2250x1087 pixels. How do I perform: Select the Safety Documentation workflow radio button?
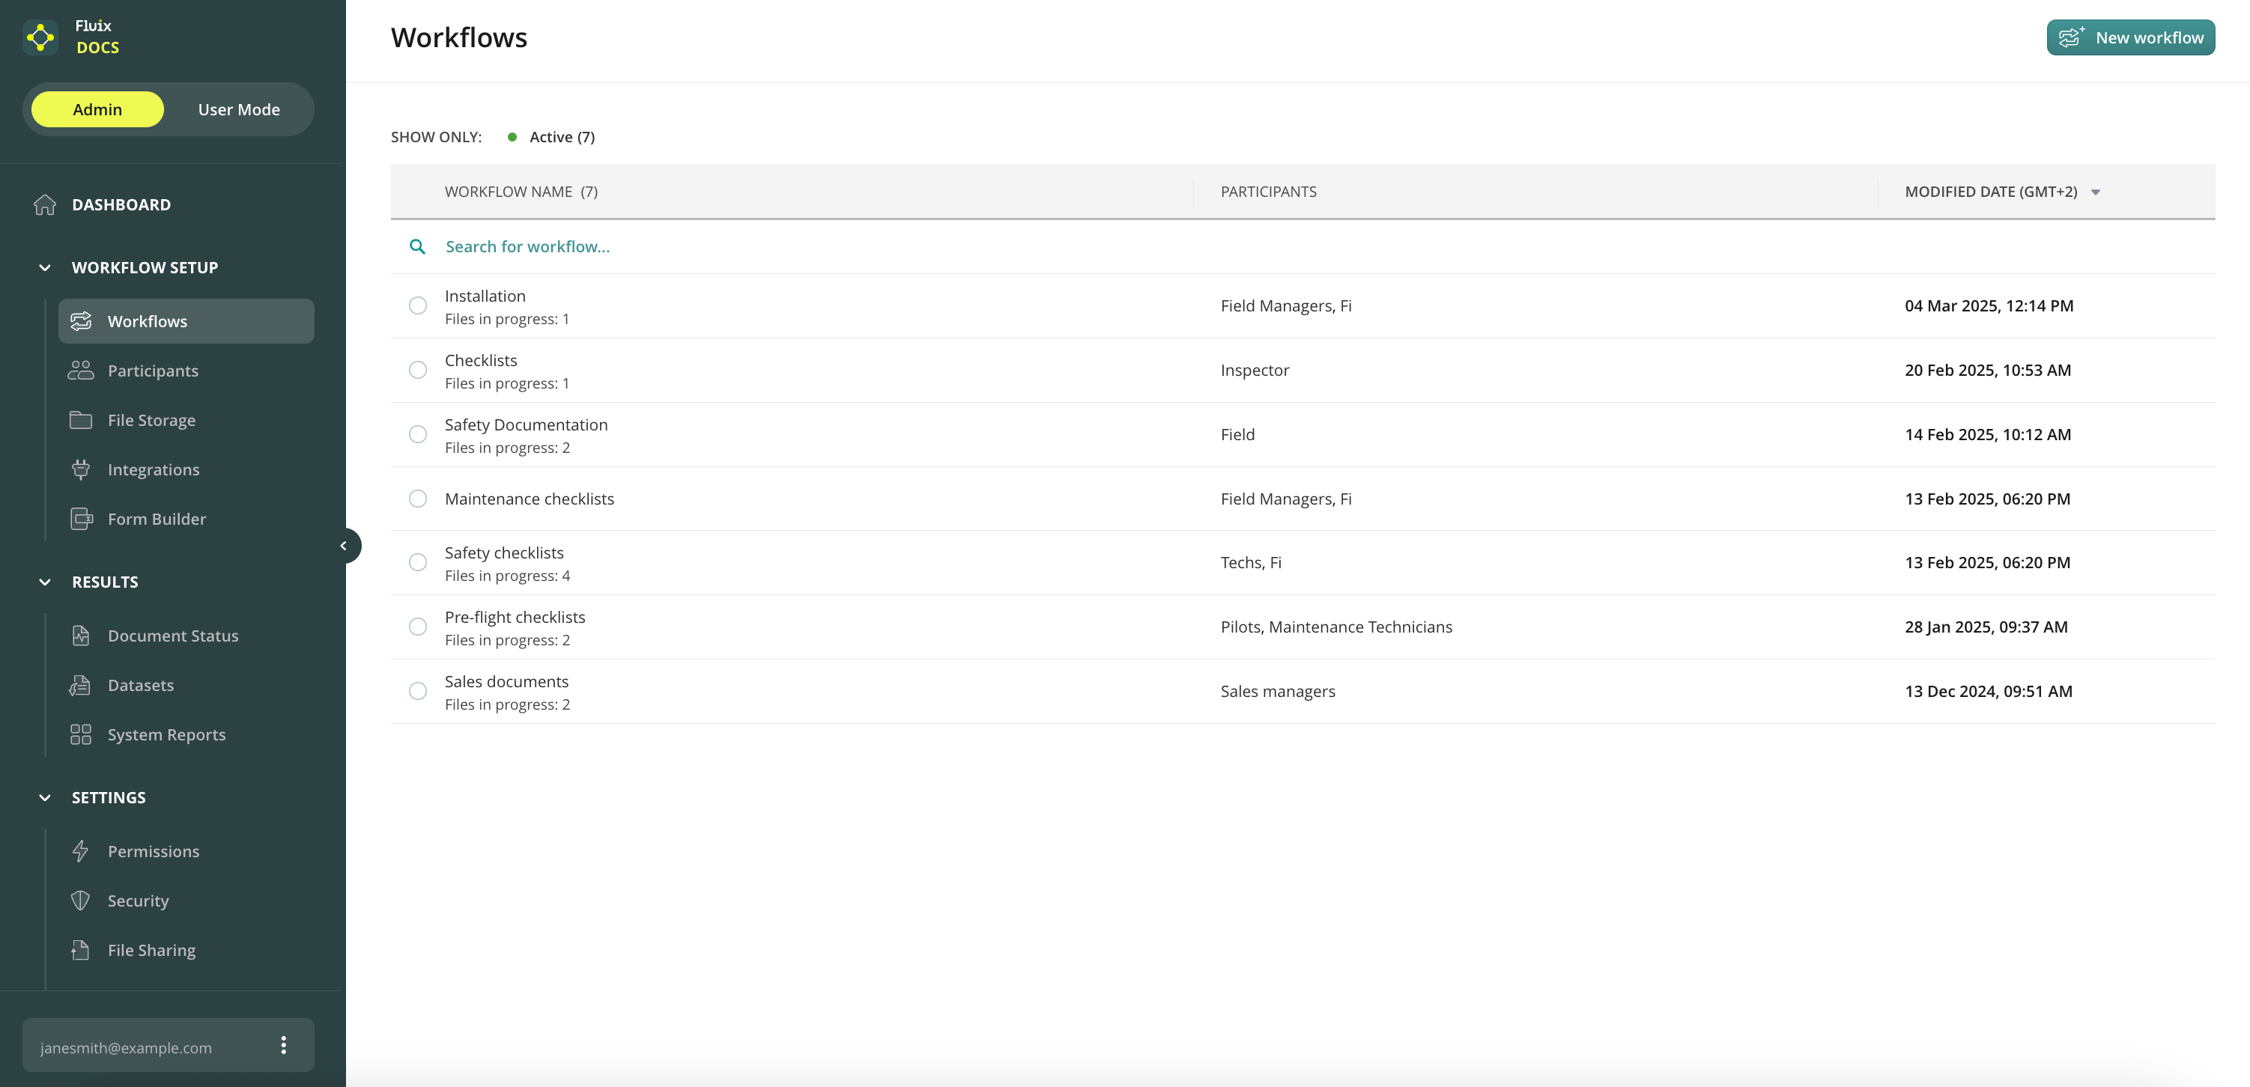[417, 434]
